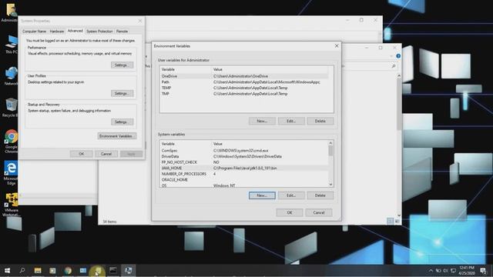Click Delete under User variables
The width and height of the screenshot is (493, 277).
(320, 121)
